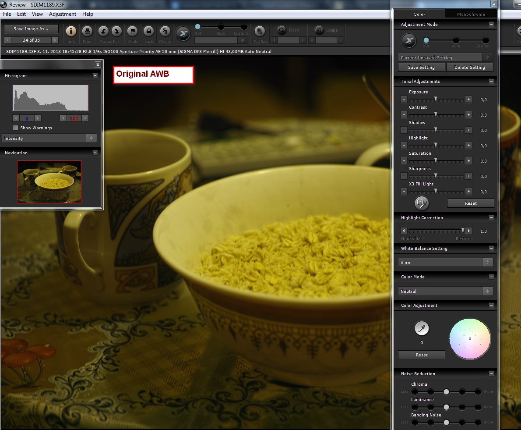The width and height of the screenshot is (521, 430).
Task: Delete the image using trash icon
Action: coord(165,32)
